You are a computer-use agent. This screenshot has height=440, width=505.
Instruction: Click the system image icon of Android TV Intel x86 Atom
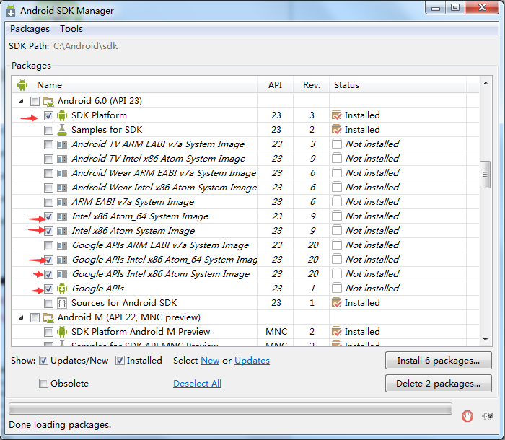point(62,159)
